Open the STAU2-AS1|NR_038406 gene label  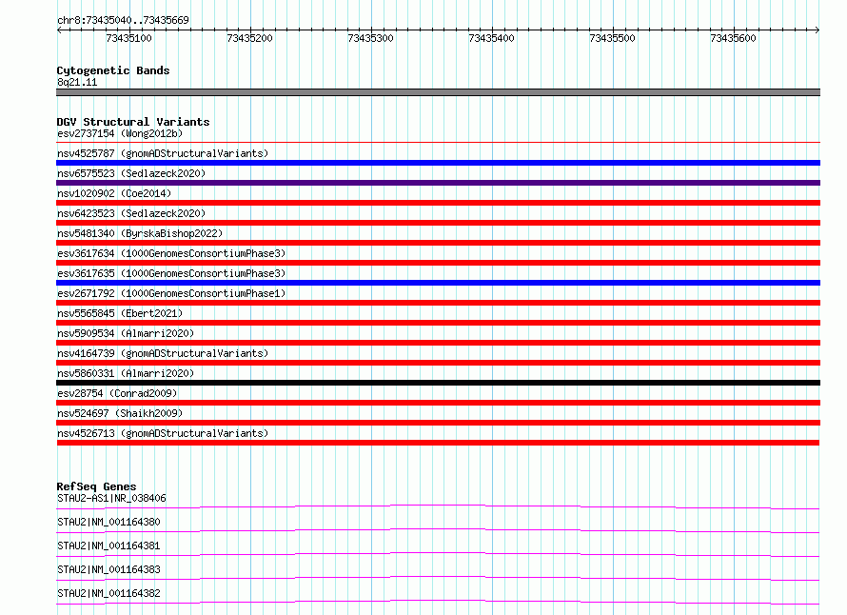point(111,498)
